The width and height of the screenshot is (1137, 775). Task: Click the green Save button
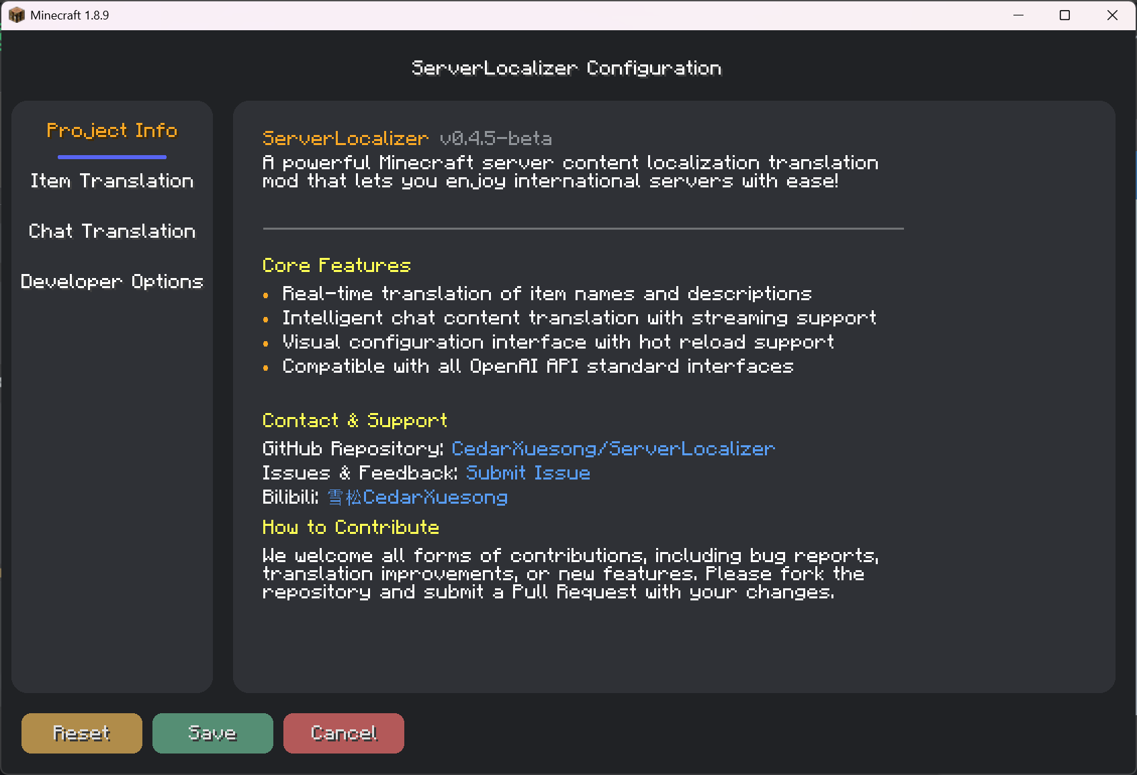point(213,733)
